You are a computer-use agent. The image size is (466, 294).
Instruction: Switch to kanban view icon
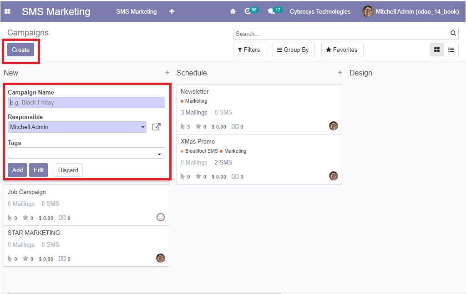pos(436,50)
